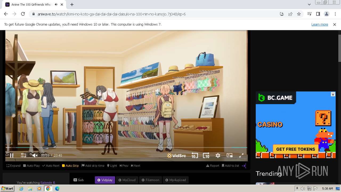Enable picture-in-picture mode
The height and width of the screenshot is (192, 341).
[229, 155]
